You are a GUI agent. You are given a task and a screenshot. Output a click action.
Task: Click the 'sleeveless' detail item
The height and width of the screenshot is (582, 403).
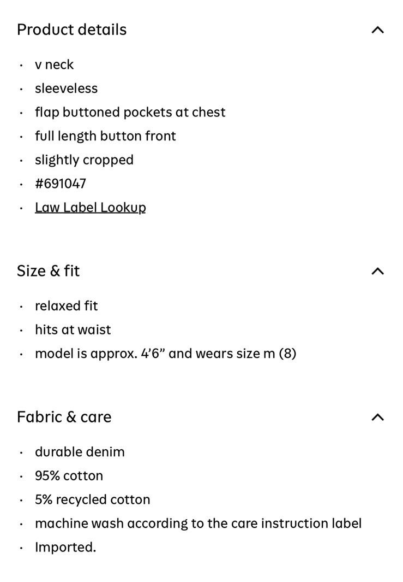(67, 89)
